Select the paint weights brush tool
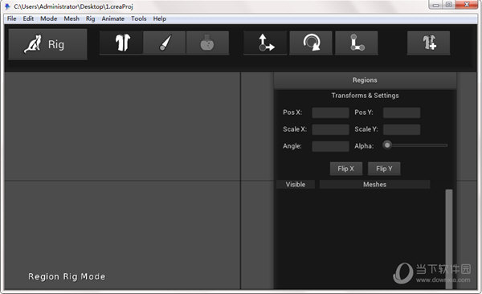 coord(165,43)
